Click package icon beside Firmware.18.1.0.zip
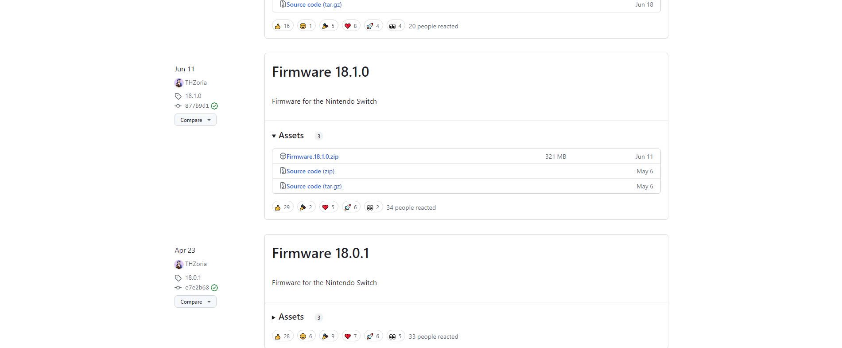The width and height of the screenshot is (842, 348). click(283, 156)
